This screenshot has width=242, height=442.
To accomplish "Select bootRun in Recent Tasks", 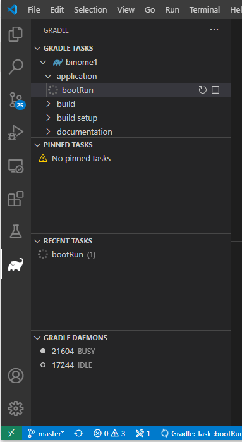I will click(68, 255).
